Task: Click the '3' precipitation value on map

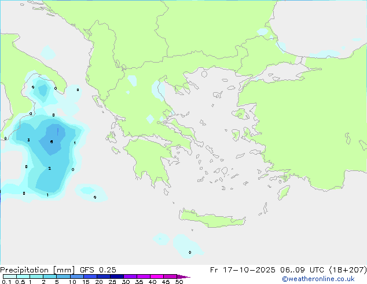Action: pyautogui.click(x=28, y=140)
